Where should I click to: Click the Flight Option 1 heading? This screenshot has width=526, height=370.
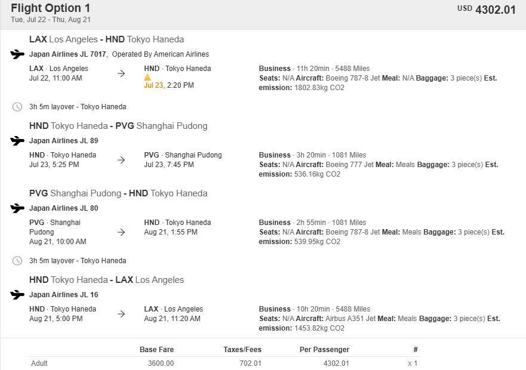[48, 8]
